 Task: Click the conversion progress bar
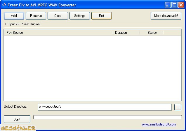pos(107,117)
